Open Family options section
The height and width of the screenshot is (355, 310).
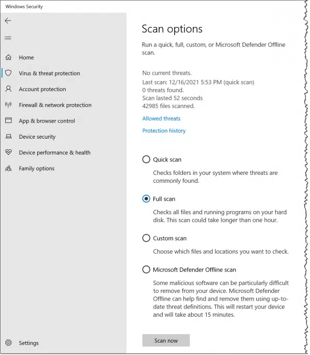[37, 169]
